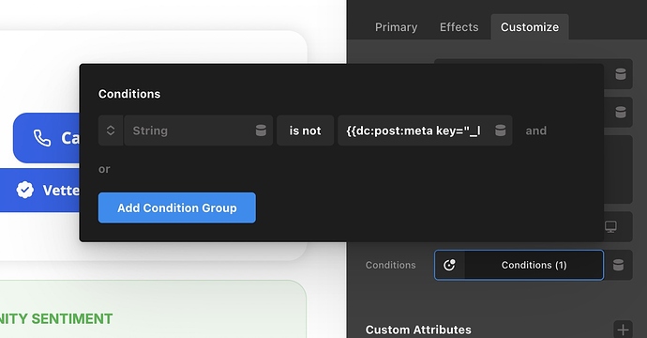Click the 'or' label in Conditions popup

(104, 169)
